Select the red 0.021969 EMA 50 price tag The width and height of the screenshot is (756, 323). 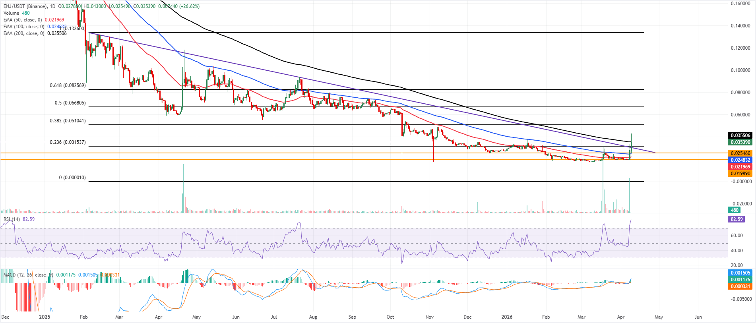pyautogui.click(x=740, y=167)
